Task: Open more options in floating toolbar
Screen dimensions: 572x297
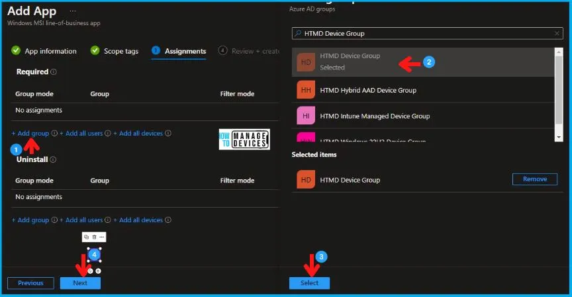Action: (x=102, y=237)
